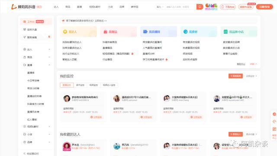The image size is (277, 156).
Task: Open 直播 in top navigation
Action: pos(80,7)
